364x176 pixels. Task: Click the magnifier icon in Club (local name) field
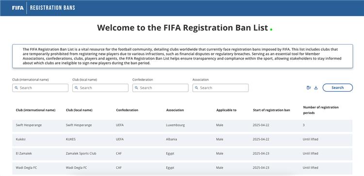coord(76,88)
